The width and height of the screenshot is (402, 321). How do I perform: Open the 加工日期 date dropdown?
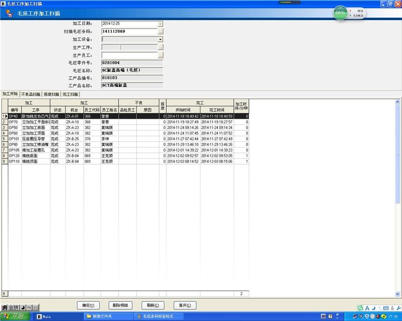[x=160, y=24]
